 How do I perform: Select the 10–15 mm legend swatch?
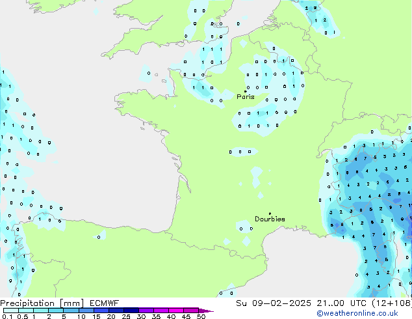86,311
